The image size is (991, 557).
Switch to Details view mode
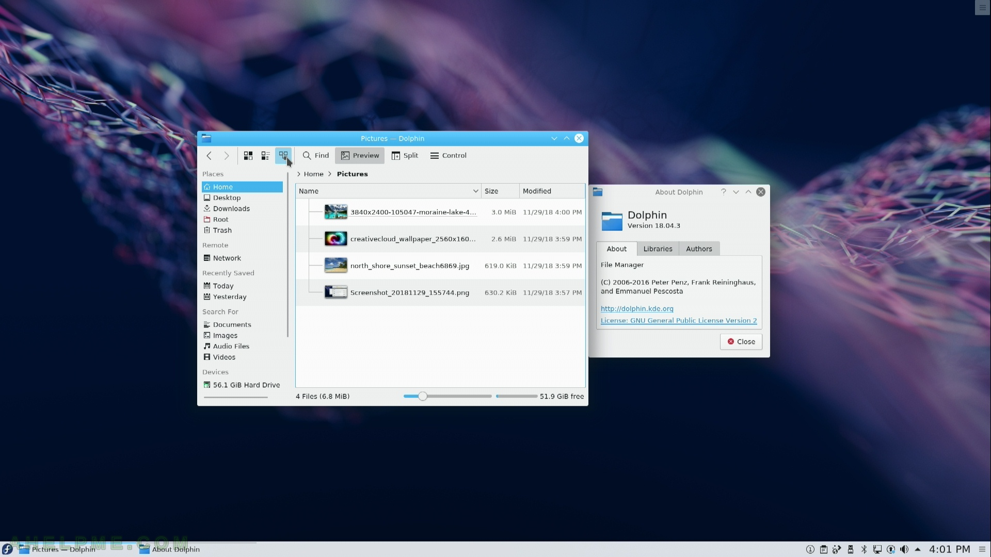pyautogui.click(x=283, y=155)
